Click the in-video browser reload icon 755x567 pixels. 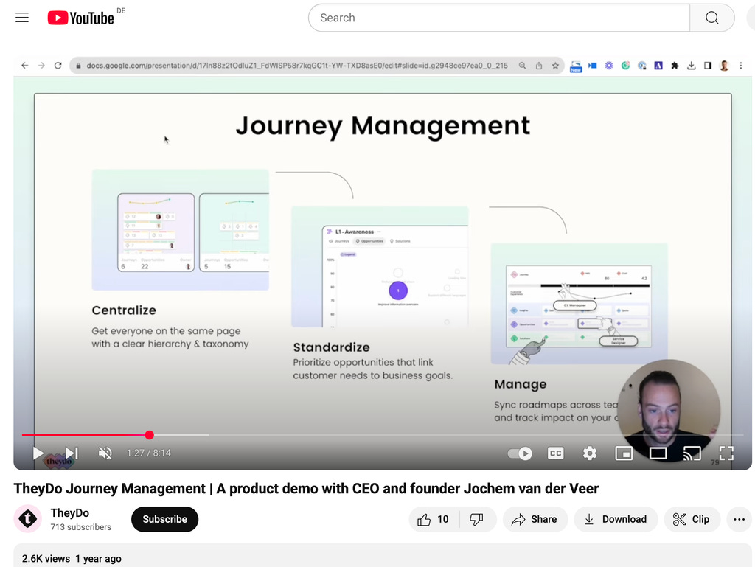58,66
